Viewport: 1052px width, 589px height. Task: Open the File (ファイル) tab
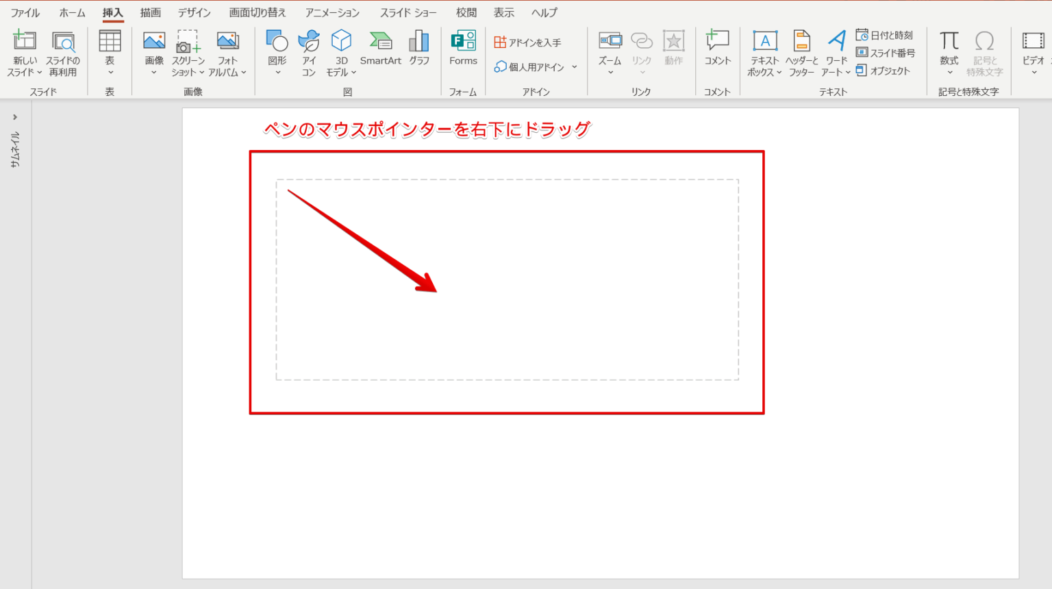pos(25,12)
